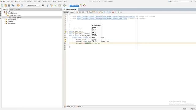
Task: Open the Tools menu
Action: 55,2
